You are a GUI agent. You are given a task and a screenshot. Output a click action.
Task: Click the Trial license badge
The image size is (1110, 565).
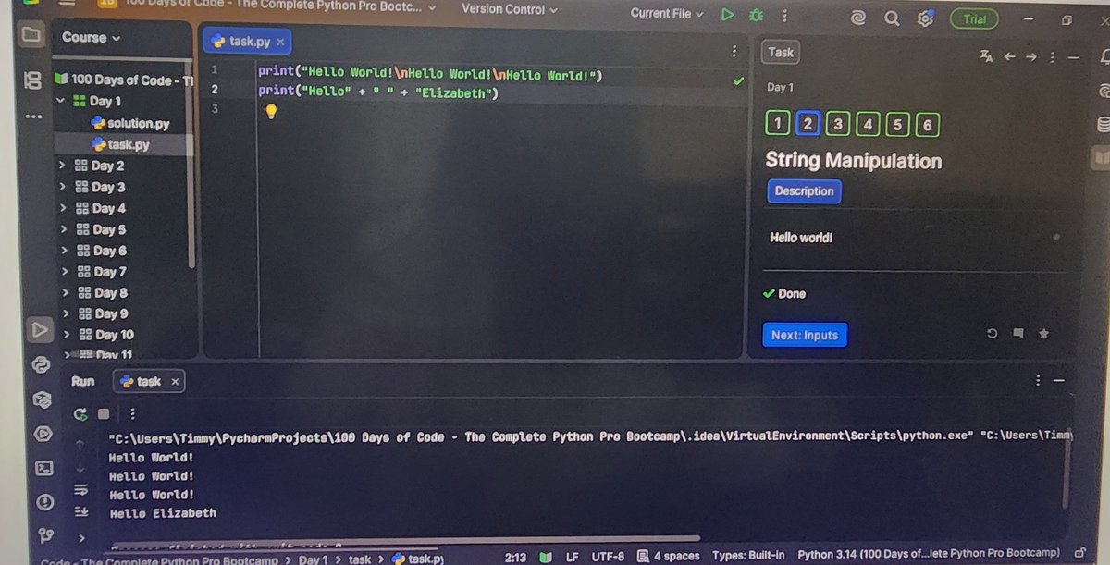974,18
